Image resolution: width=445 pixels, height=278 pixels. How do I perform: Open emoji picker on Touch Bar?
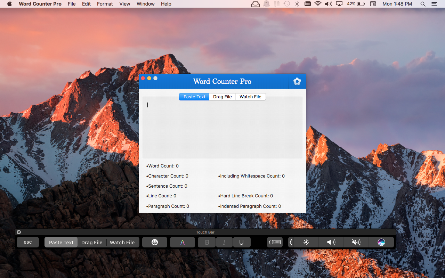[155, 242]
